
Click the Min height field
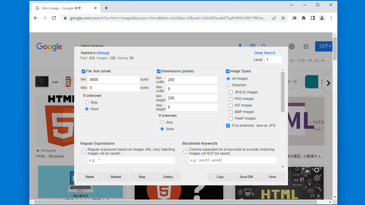pyautogui.click(x=192, y=98)
